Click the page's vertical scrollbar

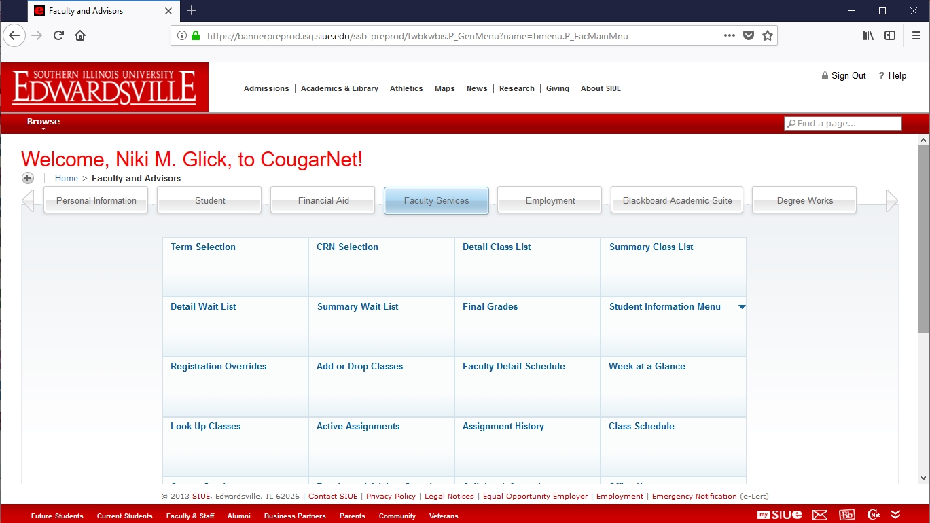tap(923, 238)
